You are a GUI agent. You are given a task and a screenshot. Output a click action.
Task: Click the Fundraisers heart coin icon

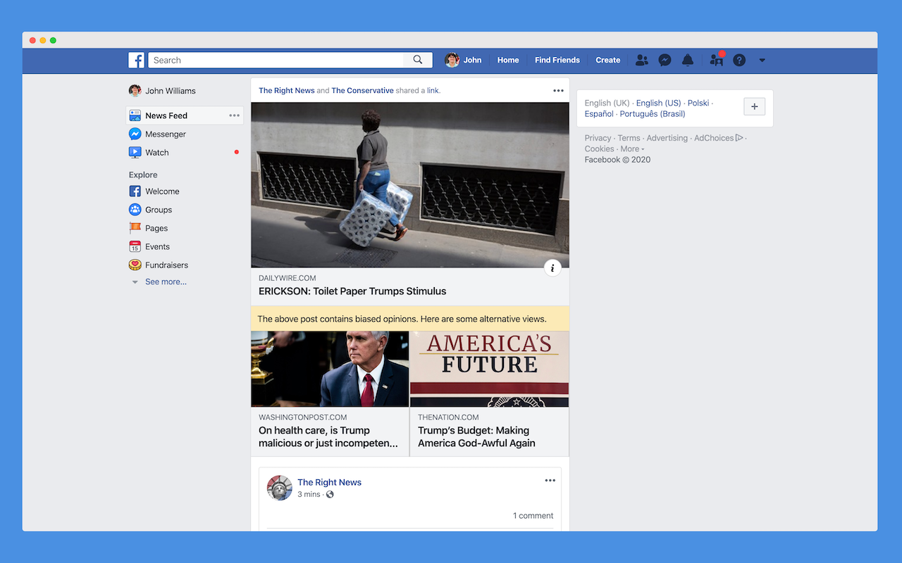click(135, 265)
